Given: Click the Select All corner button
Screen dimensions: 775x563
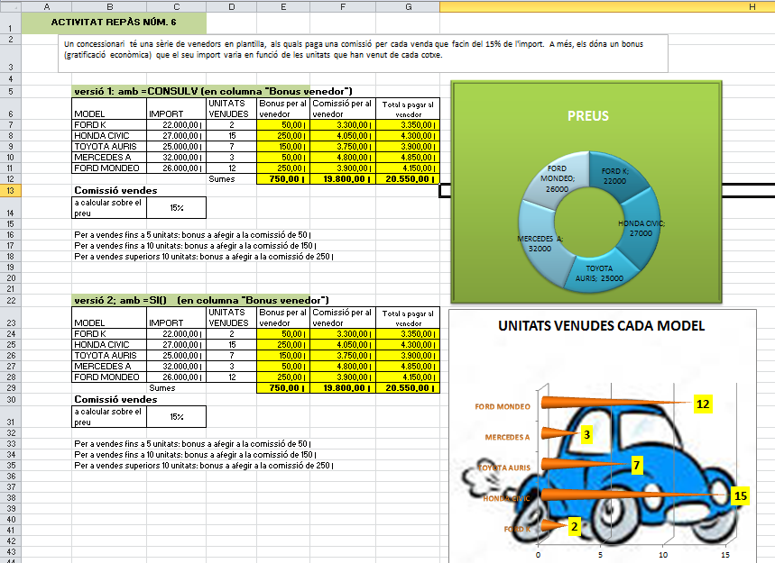Looking at the screenshot, I should [x=10, y=6].
